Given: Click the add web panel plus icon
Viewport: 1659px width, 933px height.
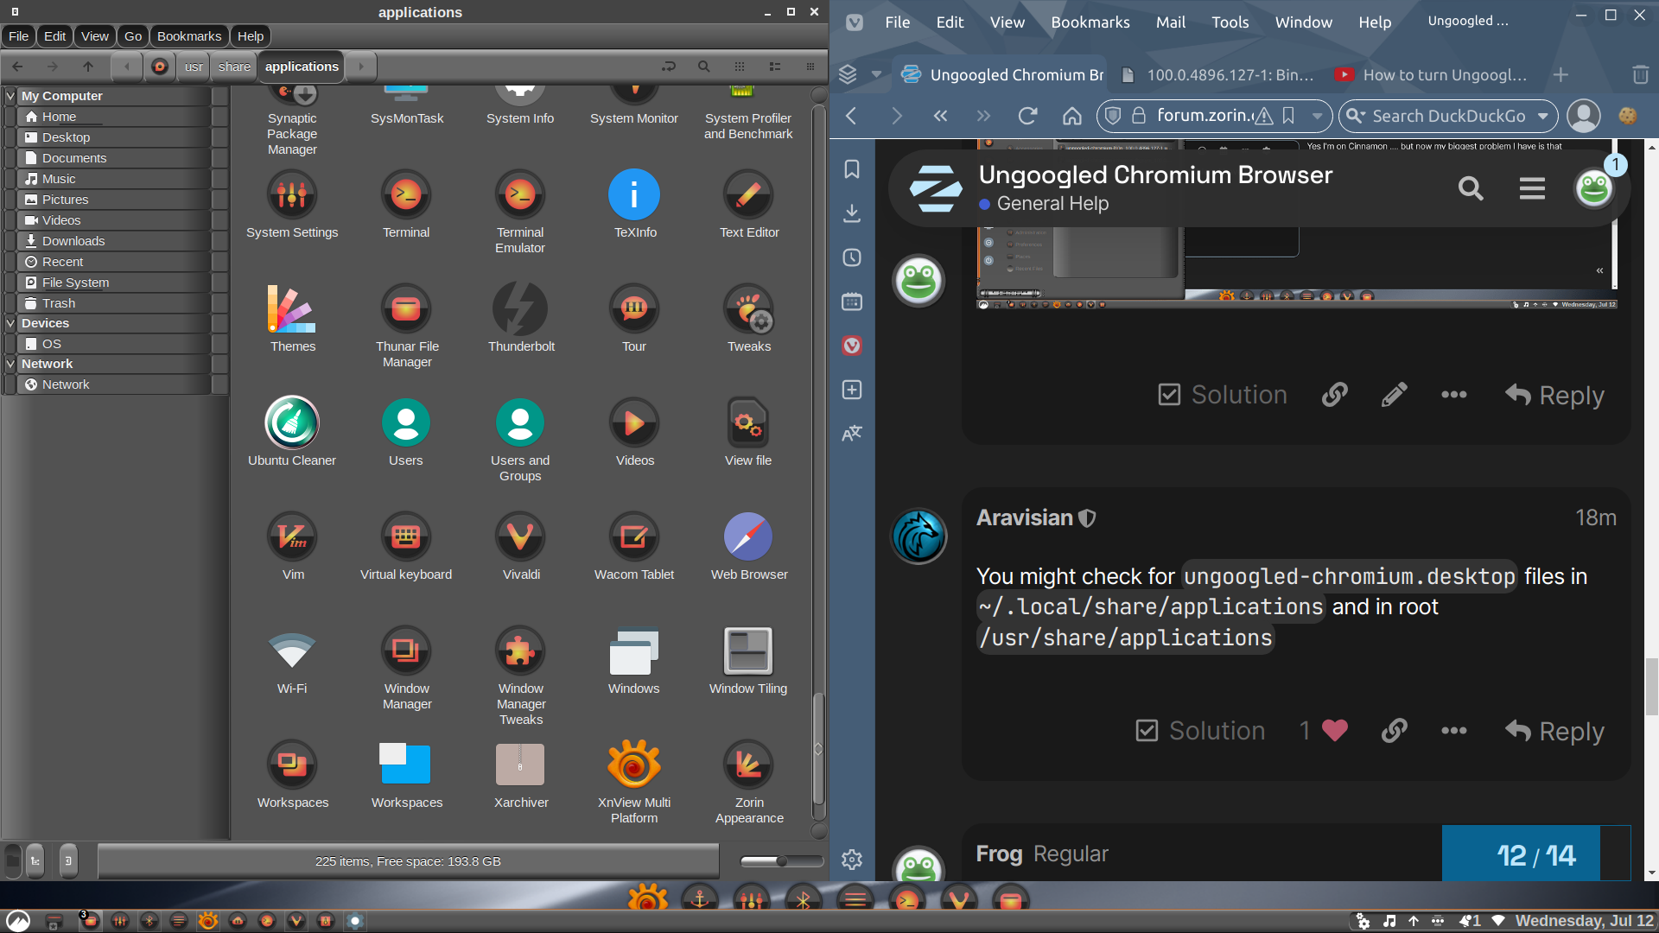Looking at the screenshot, I should click(x=852, y=390).
